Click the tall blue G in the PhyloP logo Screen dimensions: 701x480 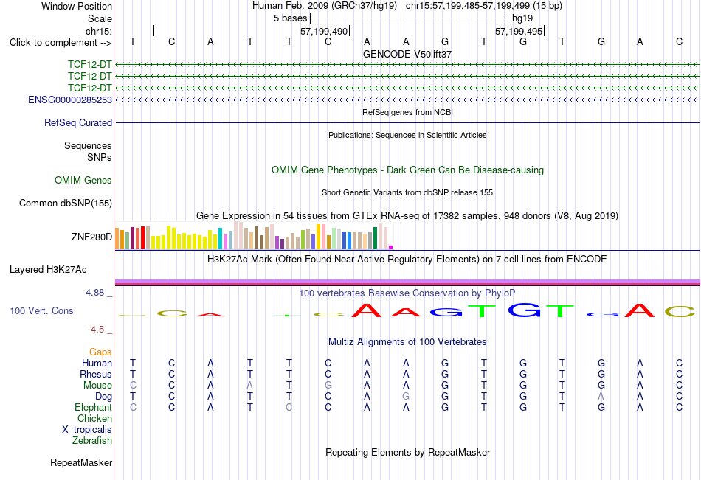[x=524, y=310]
